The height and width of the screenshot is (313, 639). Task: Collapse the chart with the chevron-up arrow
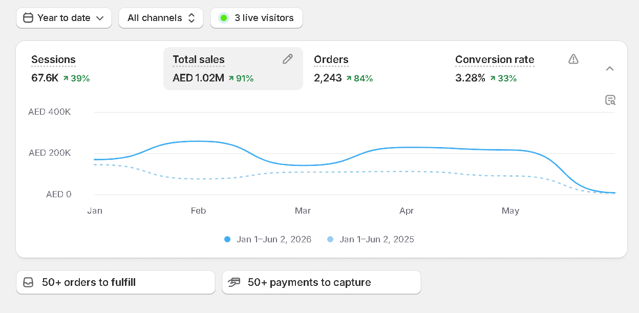pos(610,69)
